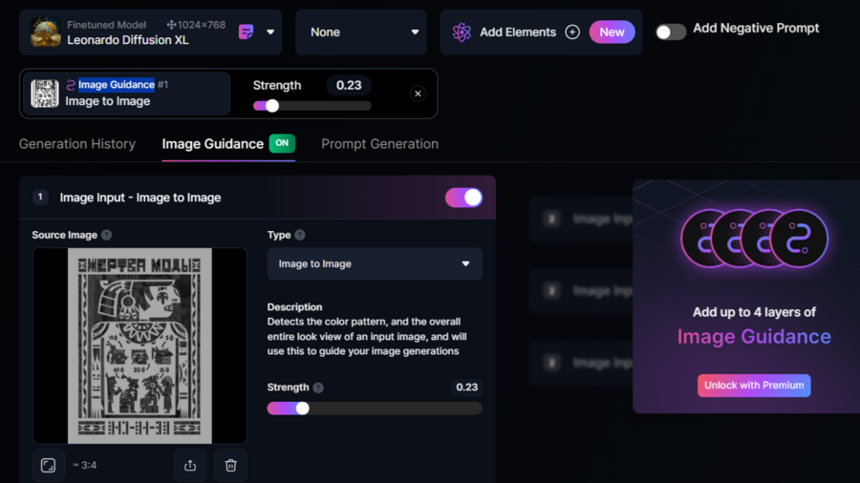Switch to Generation History tab
The width and height of the screenshot is (860, 483).
tap(77, 144)
